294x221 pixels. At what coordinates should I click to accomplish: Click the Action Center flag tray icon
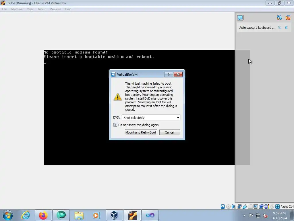(251, 216)
